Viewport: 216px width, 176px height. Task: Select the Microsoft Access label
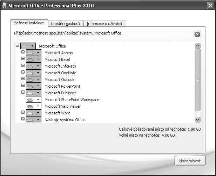59,53
